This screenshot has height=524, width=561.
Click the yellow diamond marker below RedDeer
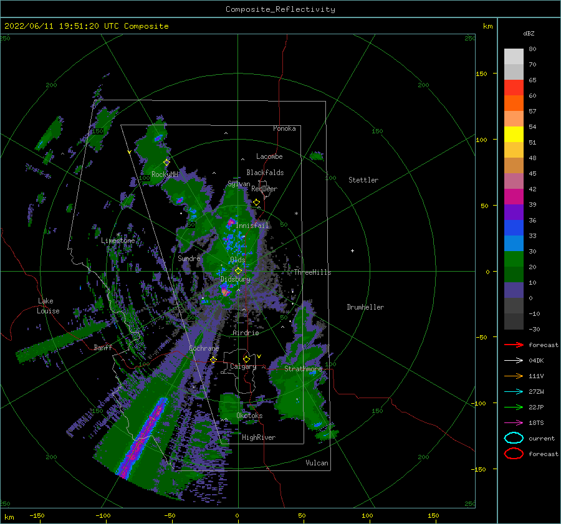pyautogui.click(x=256, y=202)
